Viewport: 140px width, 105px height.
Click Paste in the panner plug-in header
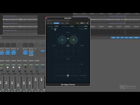point(67,23)
